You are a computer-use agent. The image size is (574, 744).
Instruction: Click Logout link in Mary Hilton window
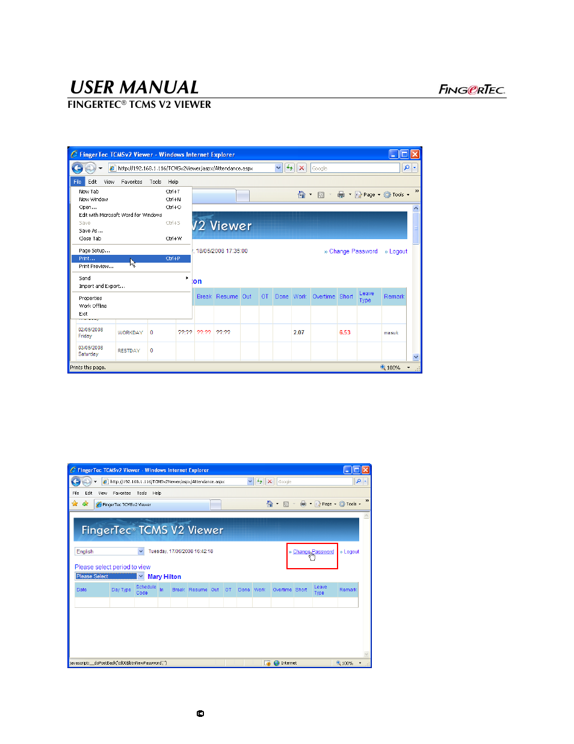coord(351,551)
